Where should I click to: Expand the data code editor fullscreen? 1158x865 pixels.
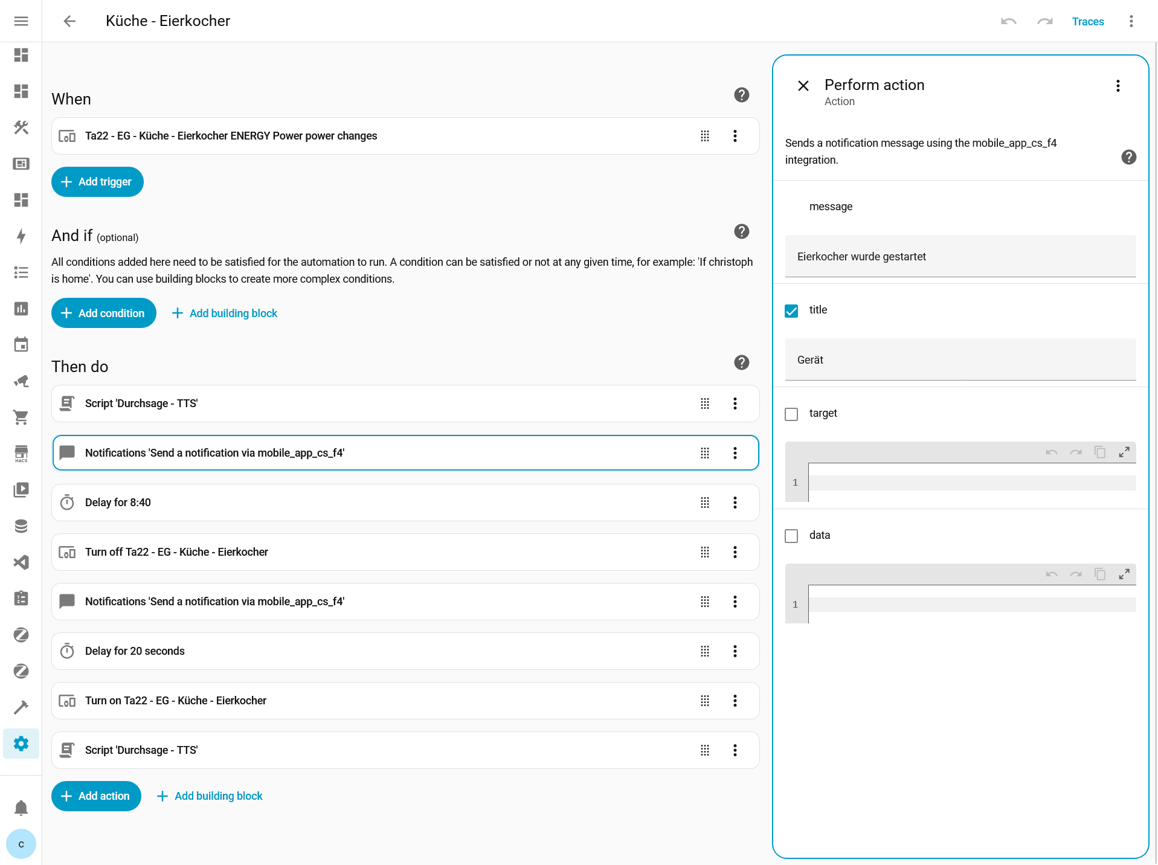click(x=1124, y=574)
